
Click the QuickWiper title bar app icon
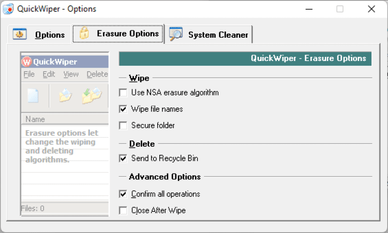pyautogui.click(x=8, y=9)
